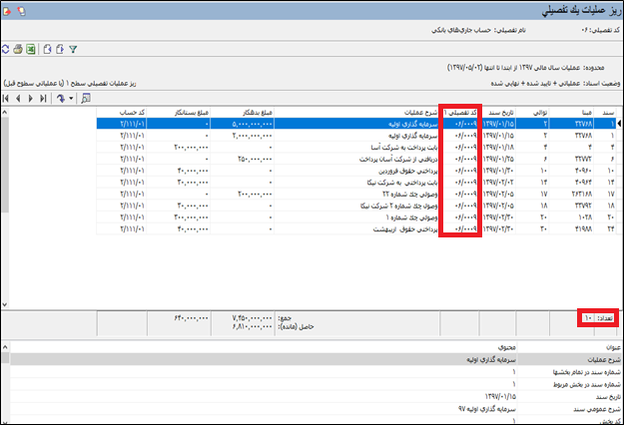Jump to first record with navigation arrow
The height and width of the screenshot is (425, 624).
point(7,99)
